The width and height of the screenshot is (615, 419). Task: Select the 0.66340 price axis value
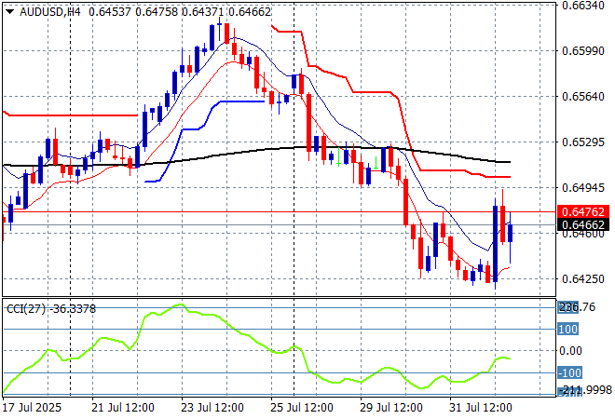tap(582, 6)
